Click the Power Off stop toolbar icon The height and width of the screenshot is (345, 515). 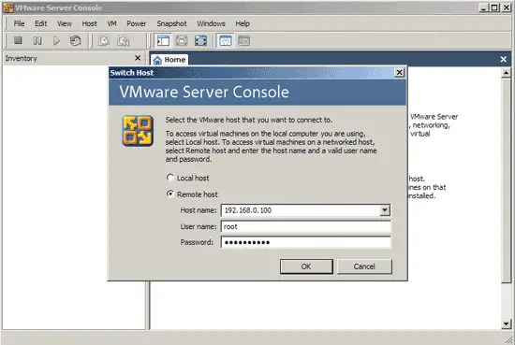click(x=18, y=40)
